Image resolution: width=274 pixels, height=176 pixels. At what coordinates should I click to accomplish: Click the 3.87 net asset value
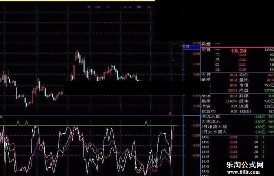pos(234,106)
